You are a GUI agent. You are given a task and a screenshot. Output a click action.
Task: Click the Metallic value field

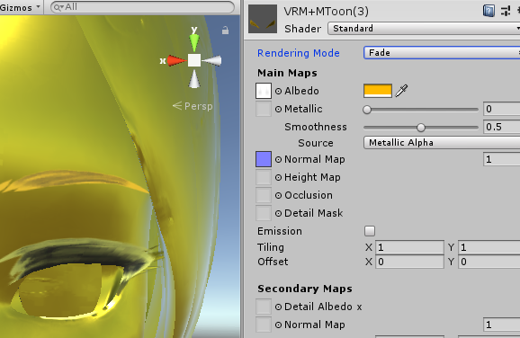pos(502,109)
